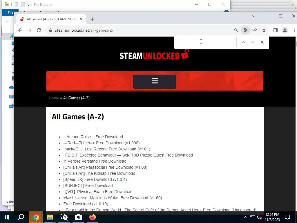
Task: Open Windows notification center
Action: pyautogui.click(x=287, y=217)
